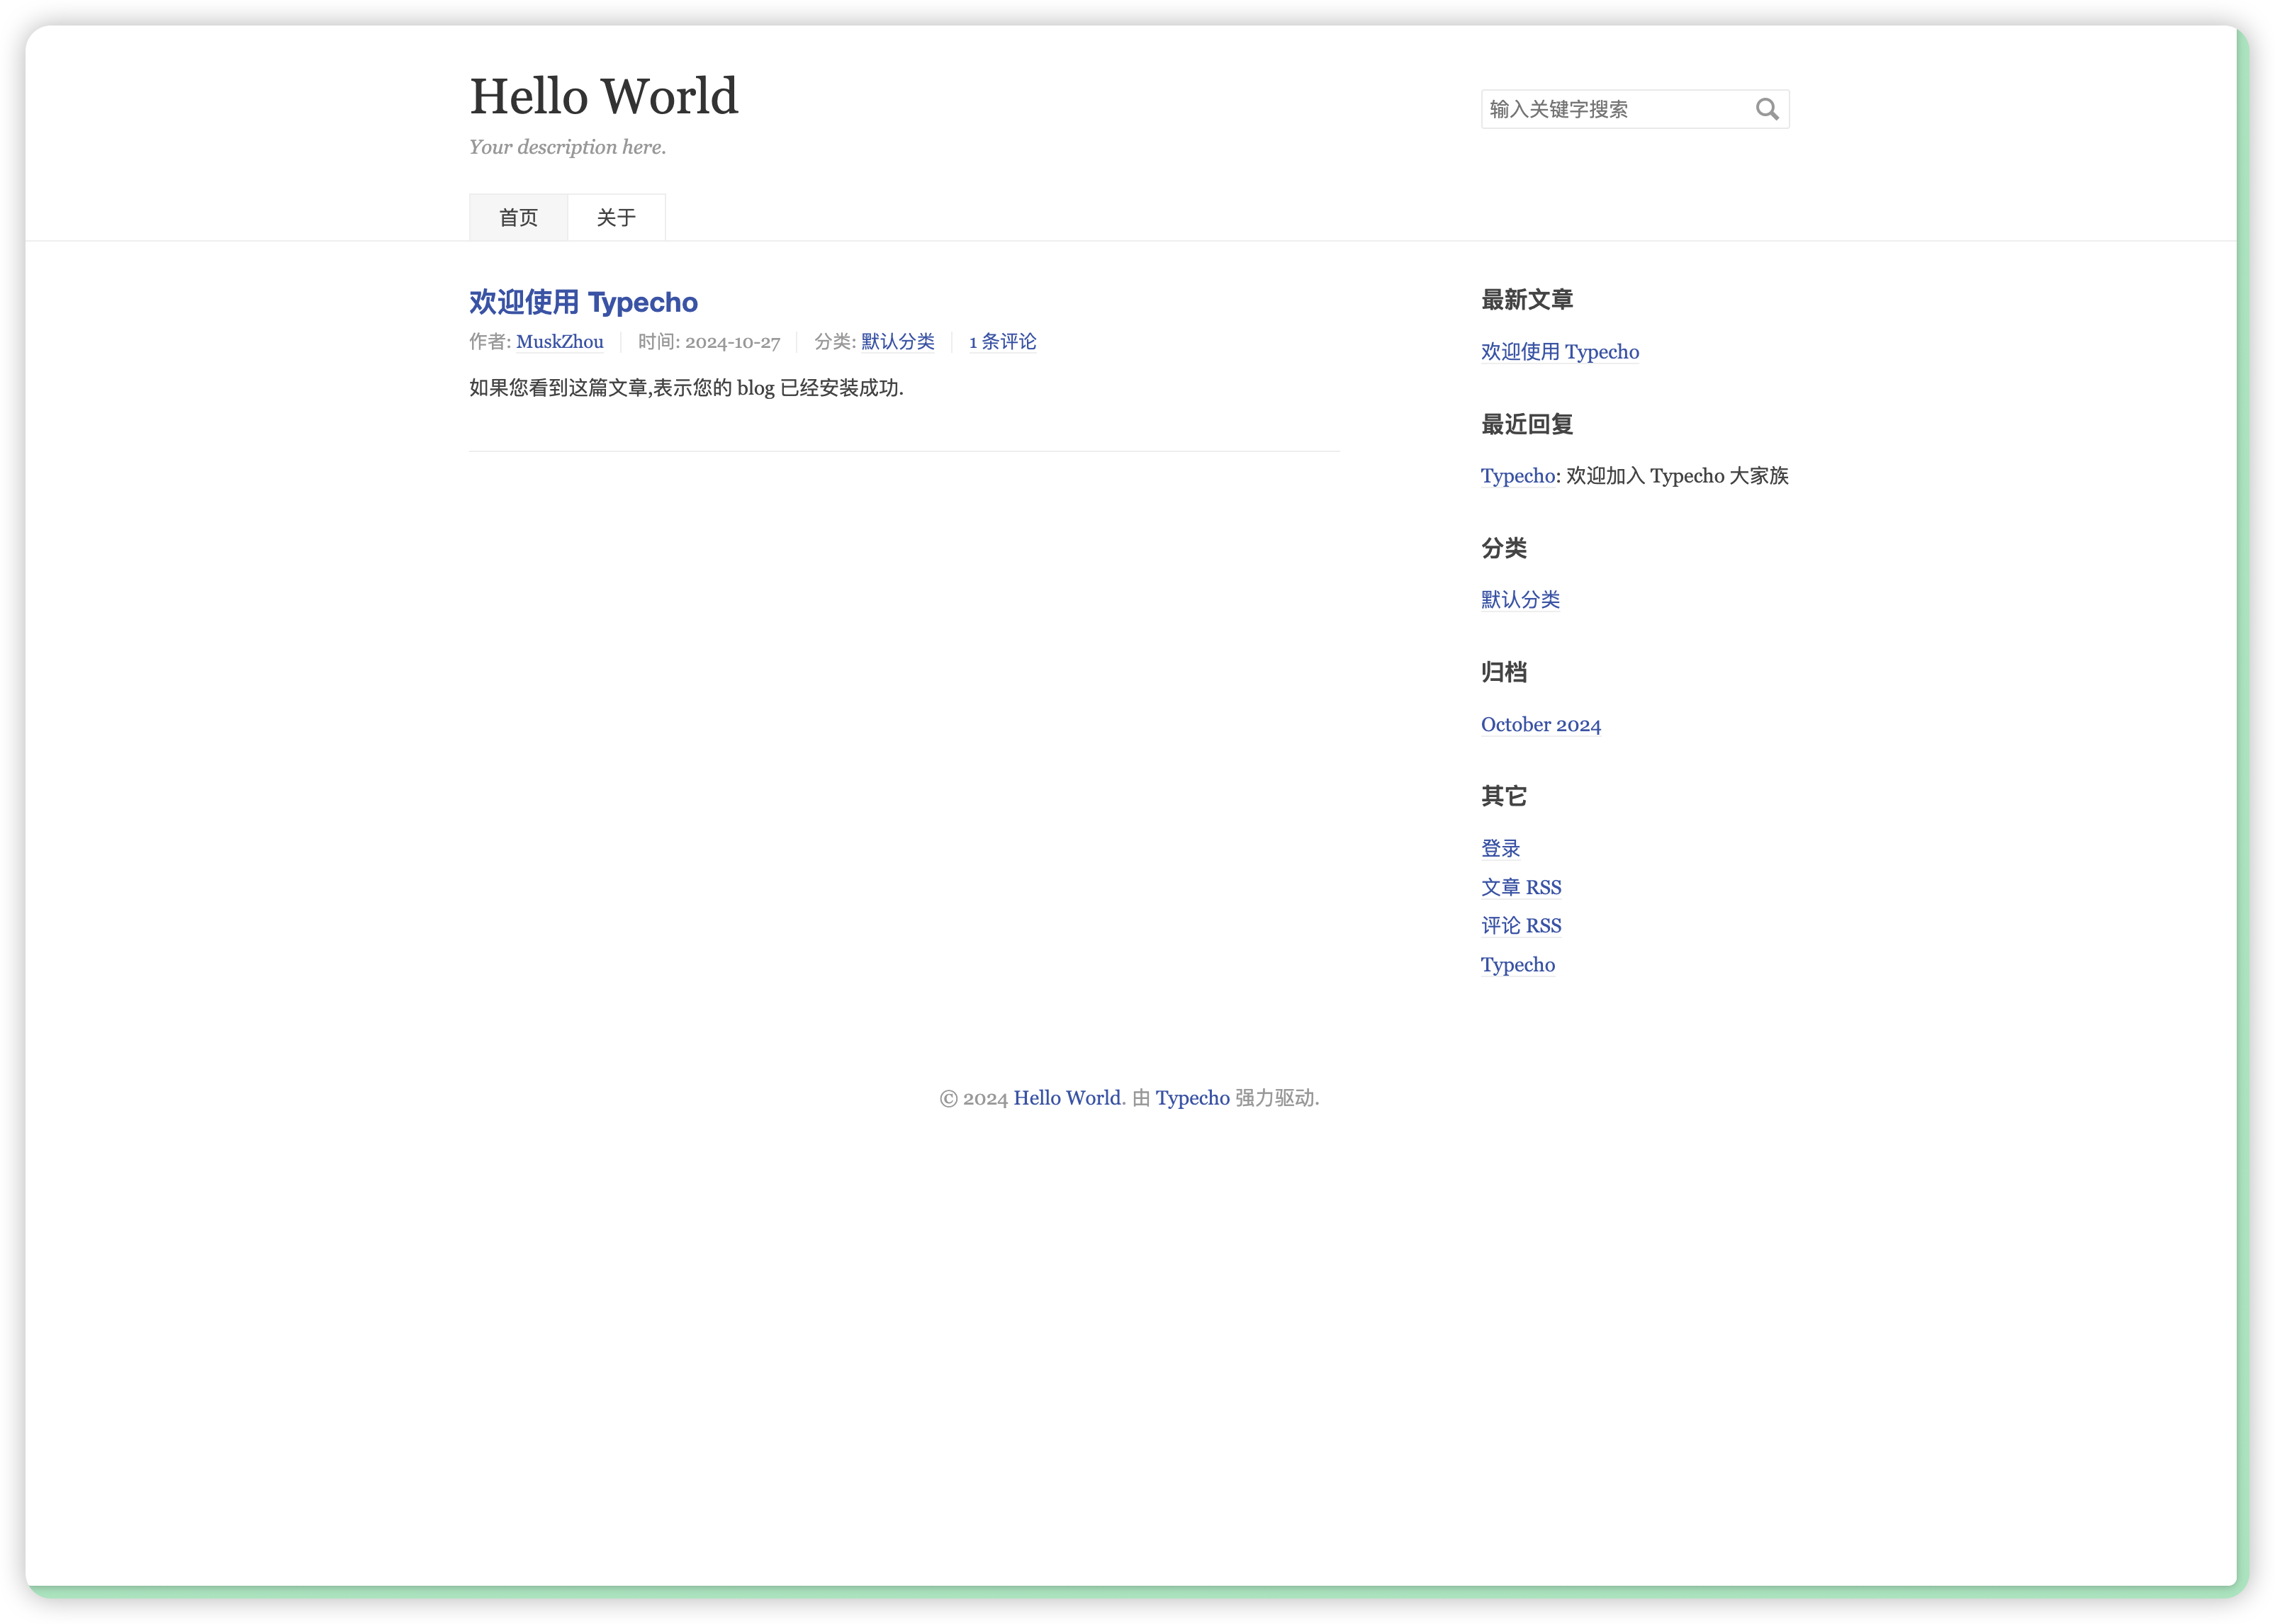Click the 登录 login link

click(1500, 849)
